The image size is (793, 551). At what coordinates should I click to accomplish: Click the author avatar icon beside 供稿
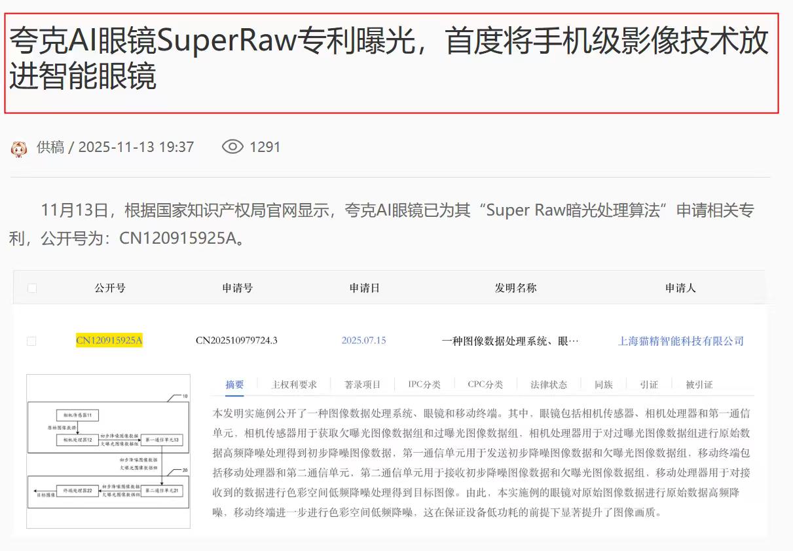pos(19,149)
